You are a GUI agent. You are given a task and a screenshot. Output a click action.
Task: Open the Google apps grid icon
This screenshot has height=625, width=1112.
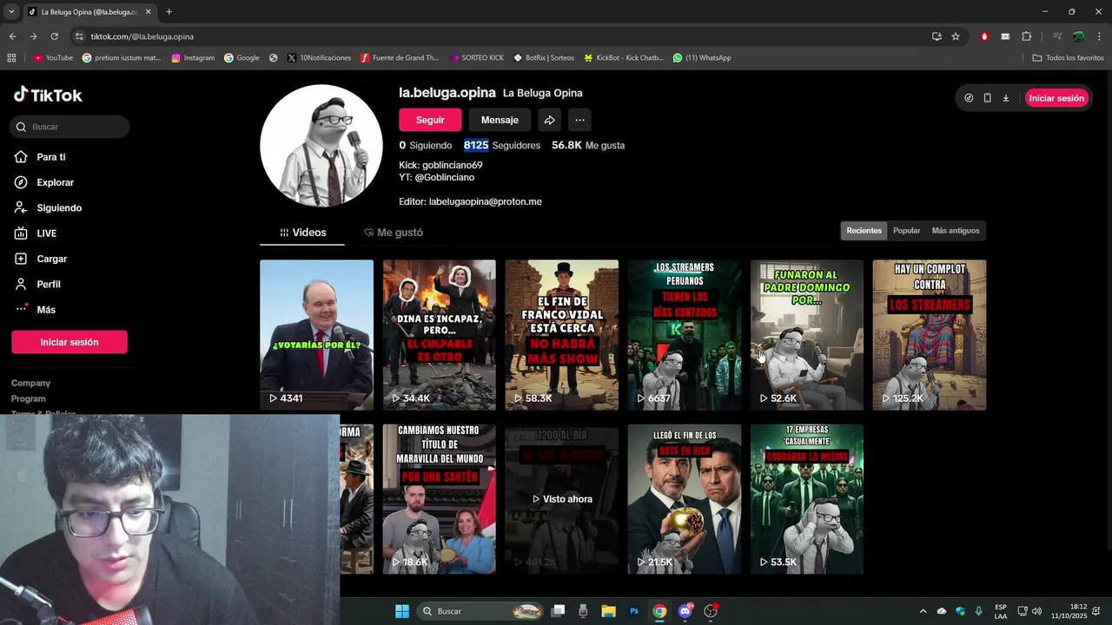[x=11, y=58]
